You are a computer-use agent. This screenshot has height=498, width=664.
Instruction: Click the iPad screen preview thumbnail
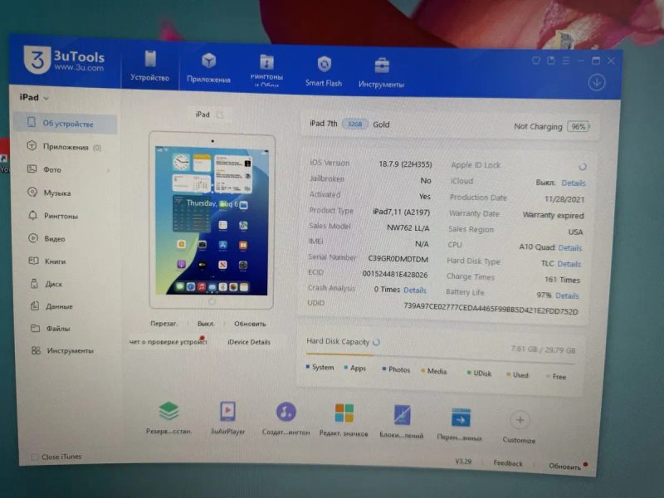coord(212,221)
